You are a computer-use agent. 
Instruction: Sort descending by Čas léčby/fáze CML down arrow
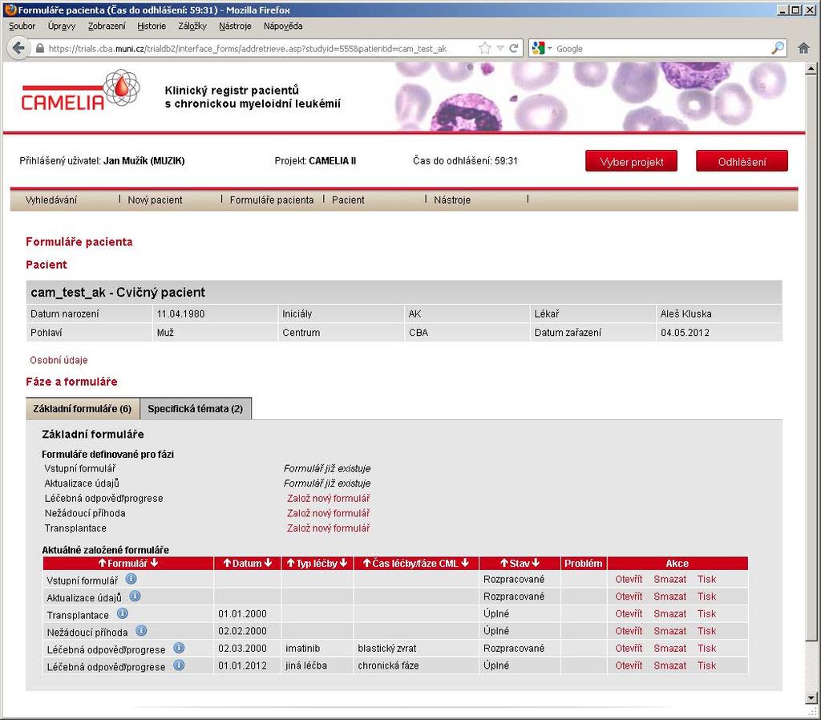coord(465,564)
